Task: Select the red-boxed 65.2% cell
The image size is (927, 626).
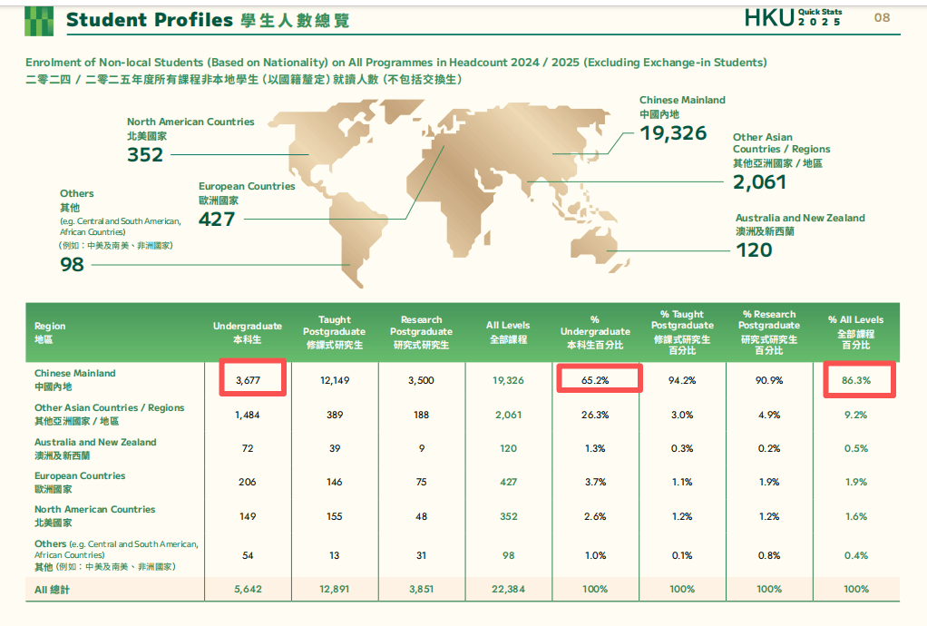Action: (x=597, y=380)
